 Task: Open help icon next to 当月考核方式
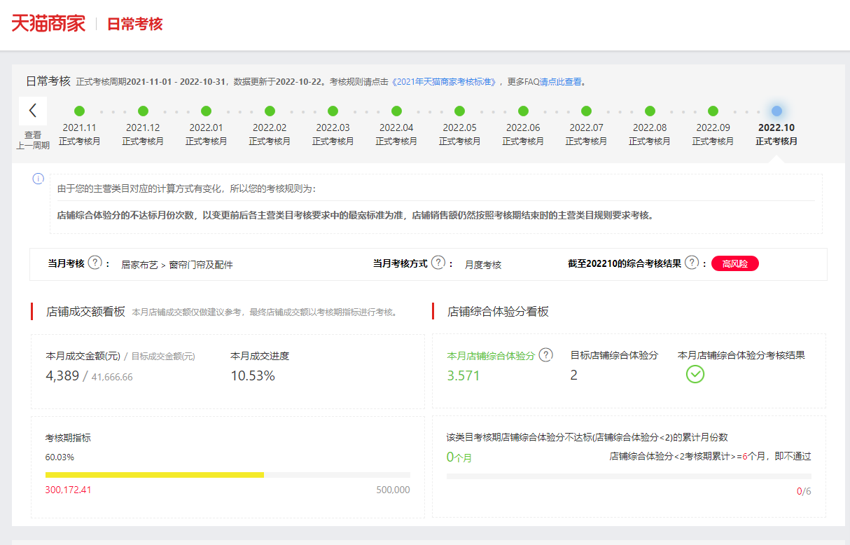pos(438,263)
